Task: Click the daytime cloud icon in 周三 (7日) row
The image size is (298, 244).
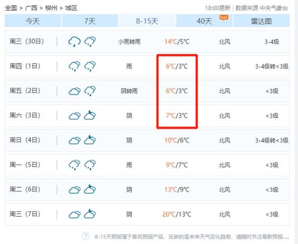Action: point(74,215)
